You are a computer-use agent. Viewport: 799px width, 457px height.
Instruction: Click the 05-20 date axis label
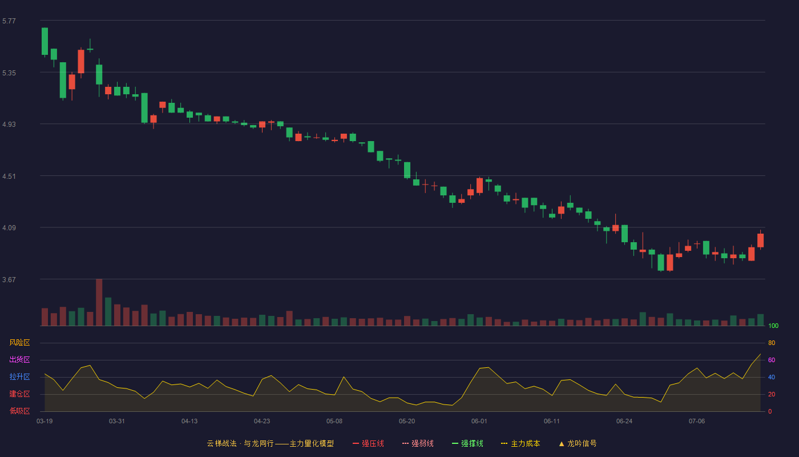point(407,421)
